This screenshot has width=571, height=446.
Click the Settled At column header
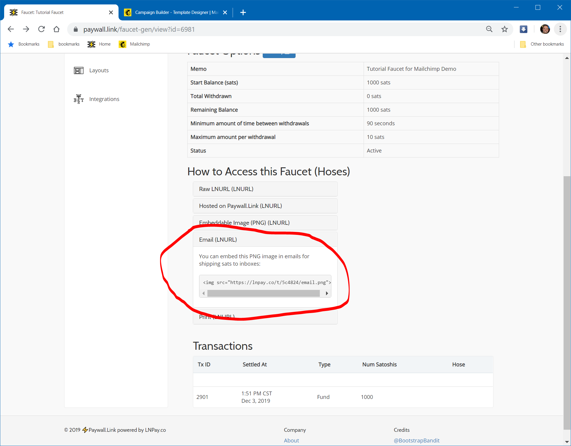point(255,365)
